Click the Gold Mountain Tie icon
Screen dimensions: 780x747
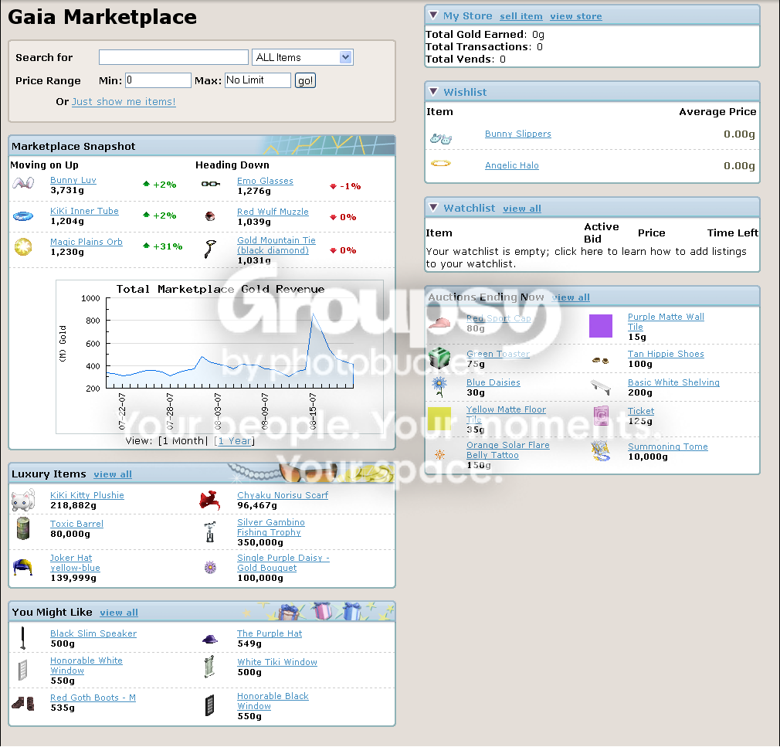pos(210,248)
